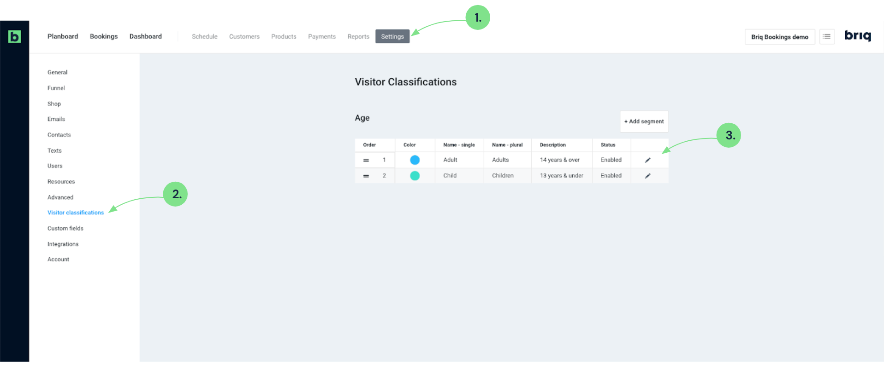Add a new Age segment
The width and height of the screenshot is (884, 374).
[644, 121]
